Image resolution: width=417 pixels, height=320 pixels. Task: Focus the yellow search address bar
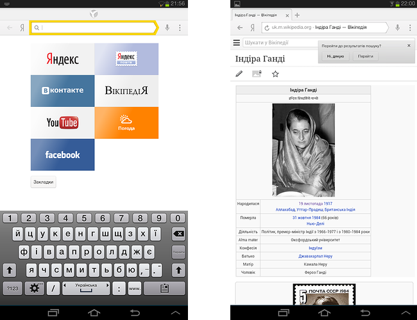tap(94, 28)
